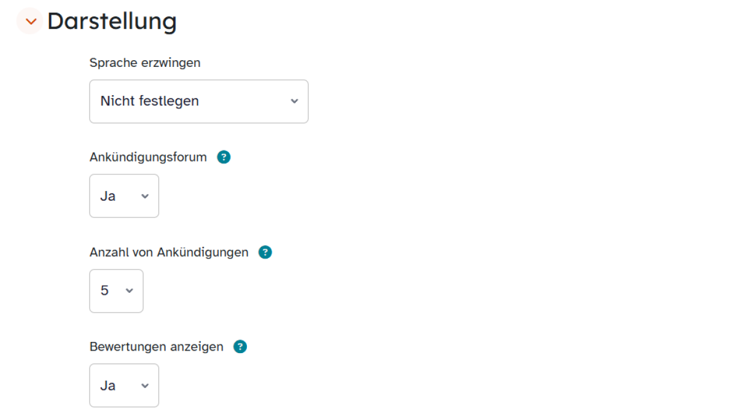Click the number 5 in the dropdown
Image resolution: width=737 pixels, height=420 pixels.
[x=104, y=291]
